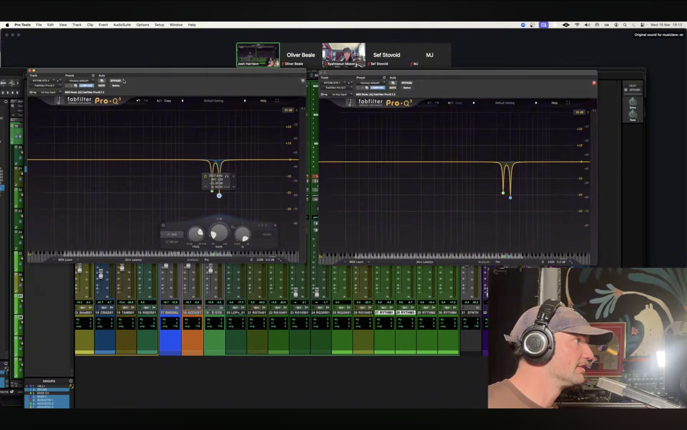Click the undo arrow in Pro-Q 3 header
This screenshot has width=687, height=430.
pyautogui.click(x=138, y=100)
